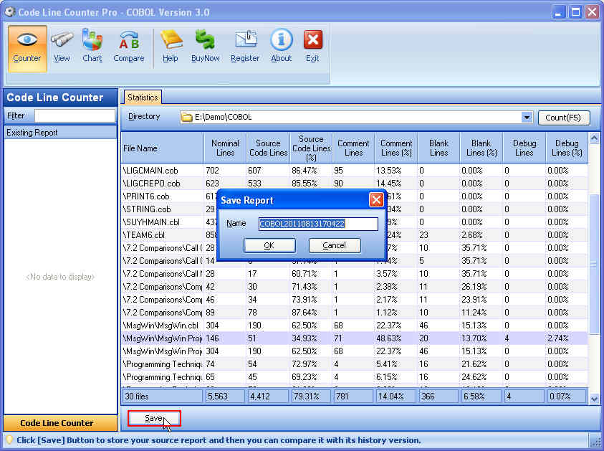Click the BuyNow toolbar icon
The width and height of the screenshot is (604, 451).
206,46
